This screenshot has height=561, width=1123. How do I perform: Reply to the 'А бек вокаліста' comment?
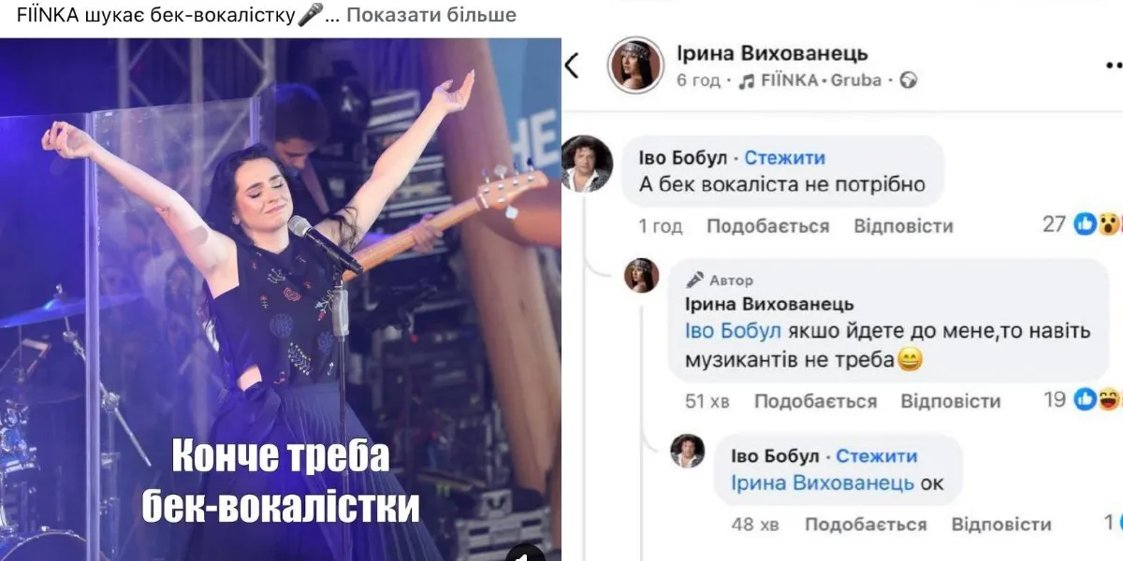[903, 226]
